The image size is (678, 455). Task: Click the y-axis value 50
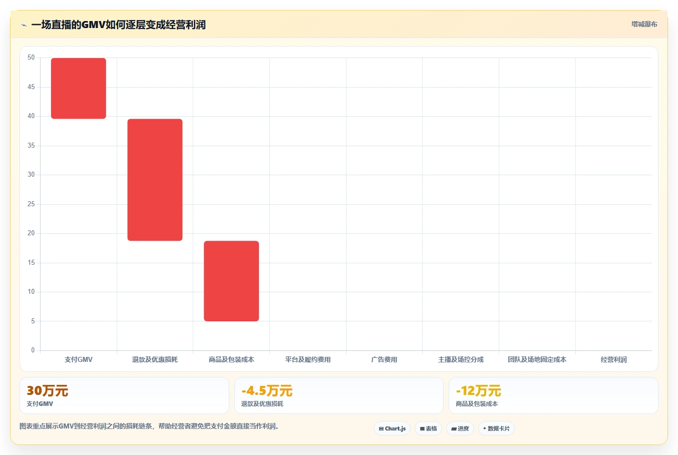(31, 58)
